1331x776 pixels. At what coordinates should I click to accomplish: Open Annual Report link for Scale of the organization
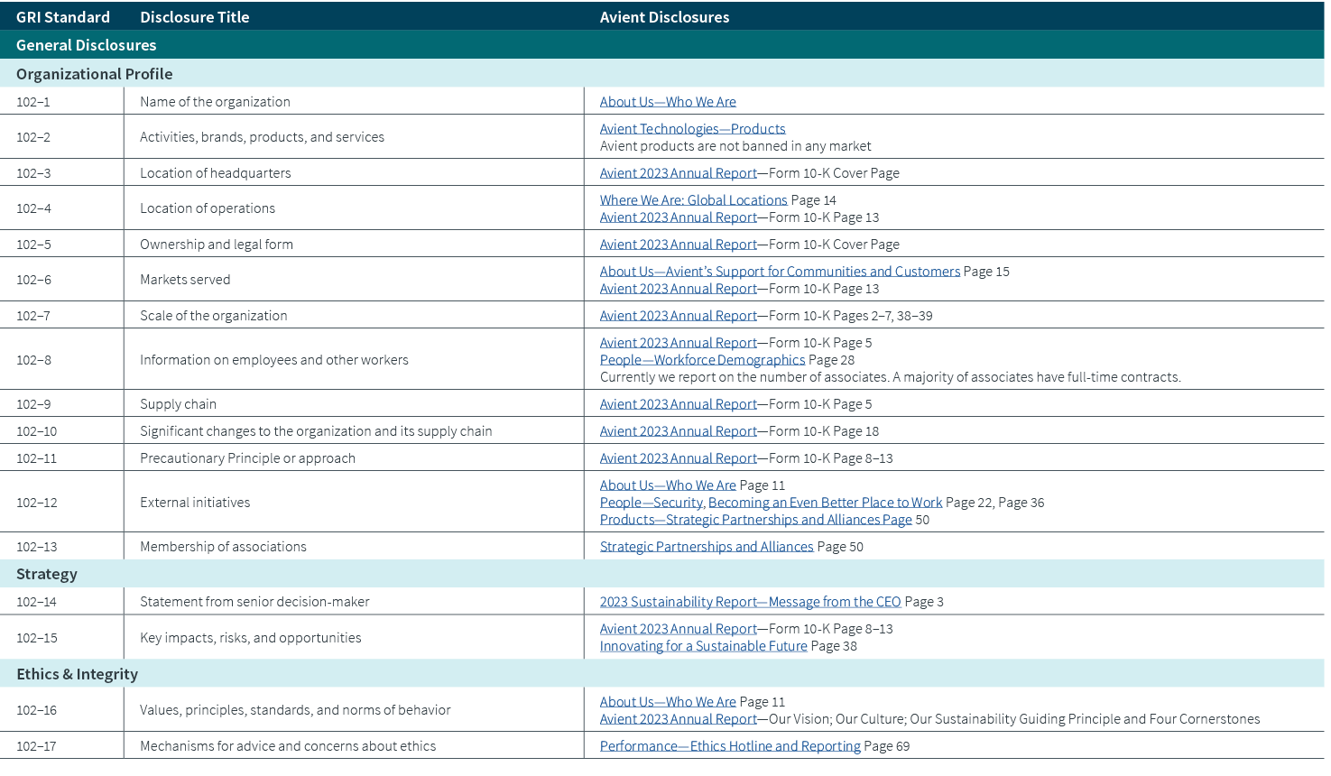pyautogui.click(x=678, y=315)
